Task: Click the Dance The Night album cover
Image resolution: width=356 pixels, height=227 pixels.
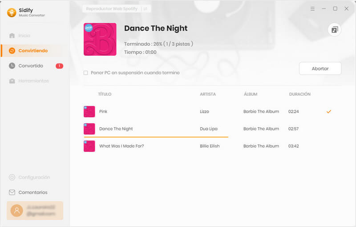Action: point(100,39)
